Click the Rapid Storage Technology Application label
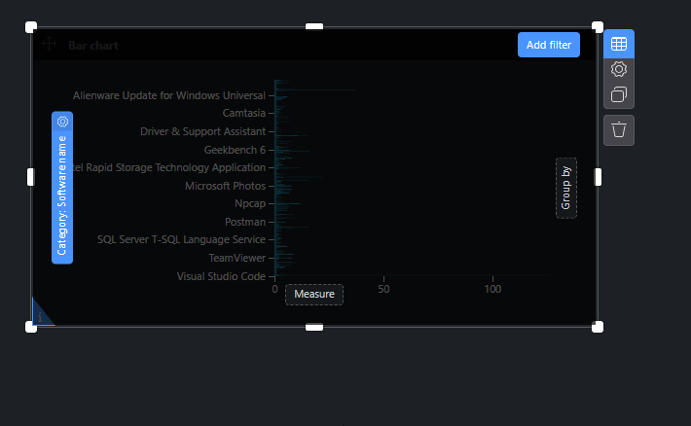 169,168
